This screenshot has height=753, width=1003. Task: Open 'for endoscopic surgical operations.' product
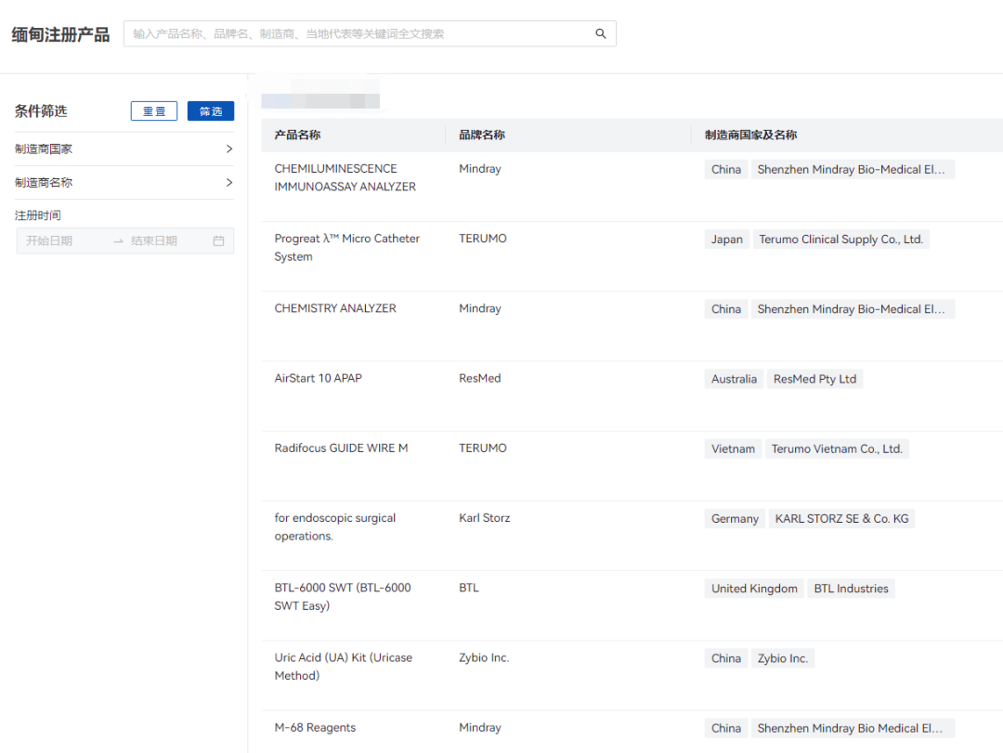(x=335, y=526)
